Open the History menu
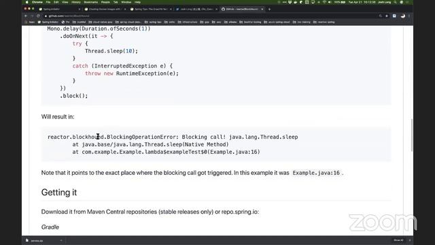Image resolution: width=435 pixels, height=245 pixels. [x=76, y=2]
